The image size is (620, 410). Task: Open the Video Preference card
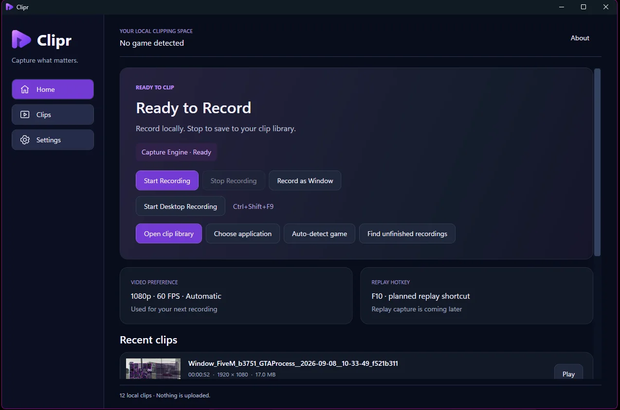(x=236, y=295)
